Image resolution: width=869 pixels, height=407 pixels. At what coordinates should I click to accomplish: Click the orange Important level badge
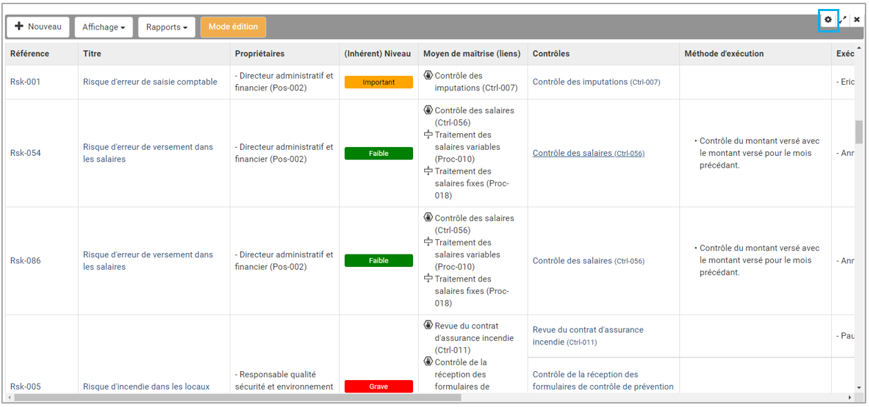click(x=379, y=82)
